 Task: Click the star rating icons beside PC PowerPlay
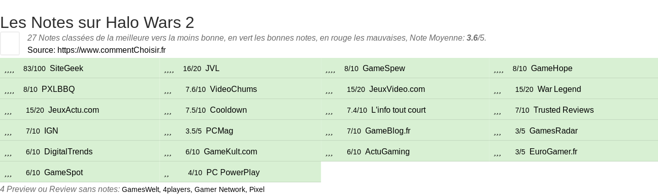coord(167,173)
